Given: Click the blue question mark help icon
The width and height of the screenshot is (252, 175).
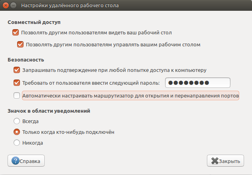Looking at the screenshot, I should [x=16, y=161].
